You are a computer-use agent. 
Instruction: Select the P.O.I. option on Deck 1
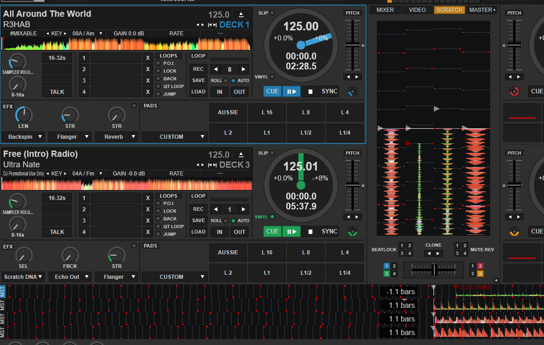pos(158,63)
